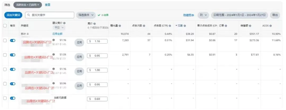
Task: Open the 列 columns dropdown
Action: tap(203, 15)
